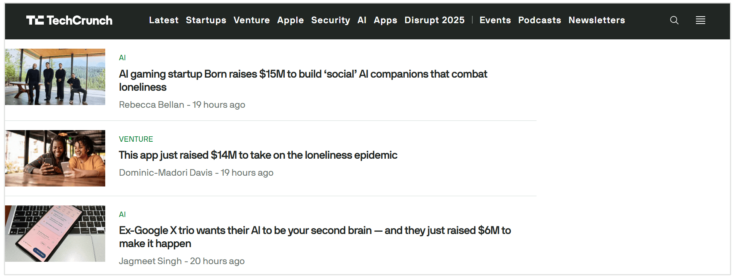Image resolution: width=735 pixels, height=278 pixels.
Task: Navigate to the AI section
Action: pyautogui.click(x=361, y=20)
